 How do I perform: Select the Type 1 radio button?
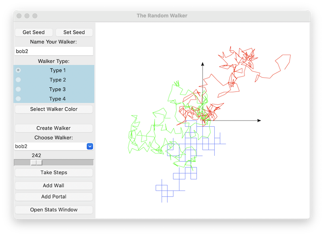[x=18, y=70]
